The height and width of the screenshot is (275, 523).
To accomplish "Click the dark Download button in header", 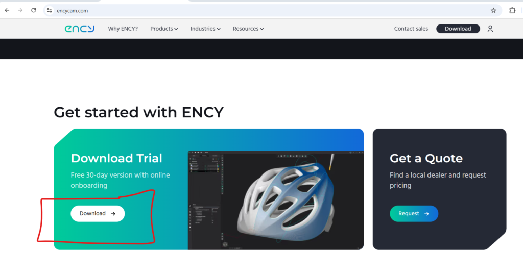I will pos(458,29).
